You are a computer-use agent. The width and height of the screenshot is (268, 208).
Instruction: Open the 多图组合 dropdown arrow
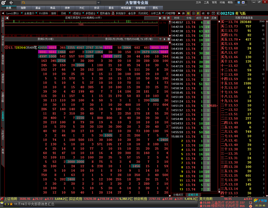[97, 13]
